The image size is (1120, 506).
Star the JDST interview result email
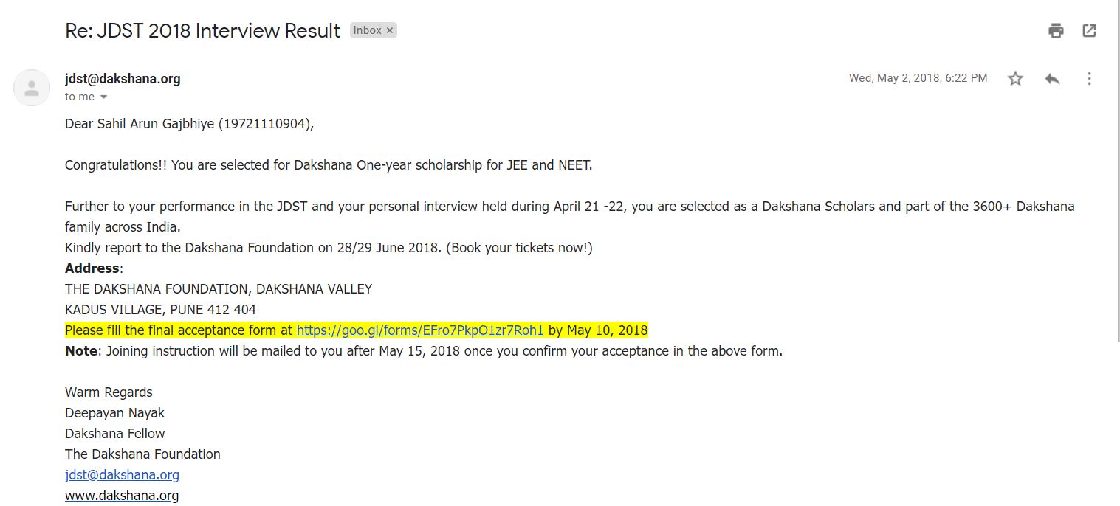coord(1015,78)
